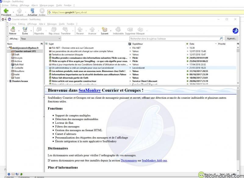
Task: Open the Composer icon in status bar
Action: coord(17,174)
